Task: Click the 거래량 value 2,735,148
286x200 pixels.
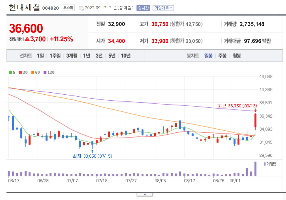Action: coord(252,24)
